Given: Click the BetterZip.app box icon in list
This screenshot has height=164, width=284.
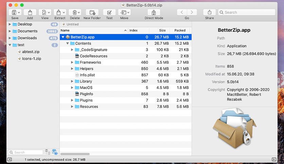Looking at the screenshot, I should point(68,37).
